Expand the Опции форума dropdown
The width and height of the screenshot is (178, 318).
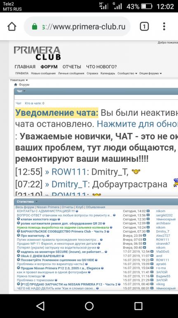coord(150,73)
